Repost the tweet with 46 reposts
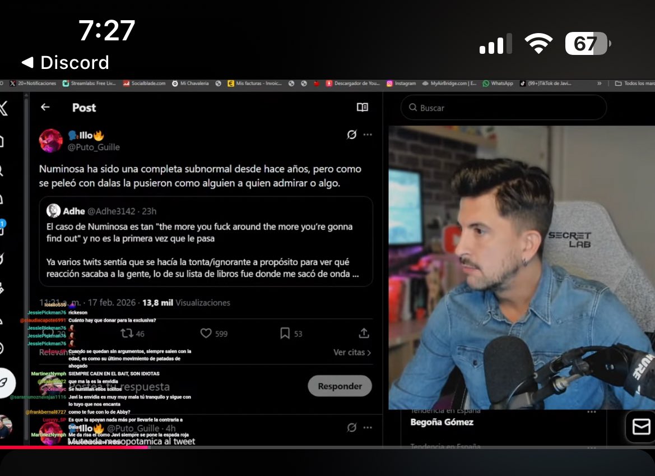This screenshot has height=476, width=655. (x=132, y=334)
